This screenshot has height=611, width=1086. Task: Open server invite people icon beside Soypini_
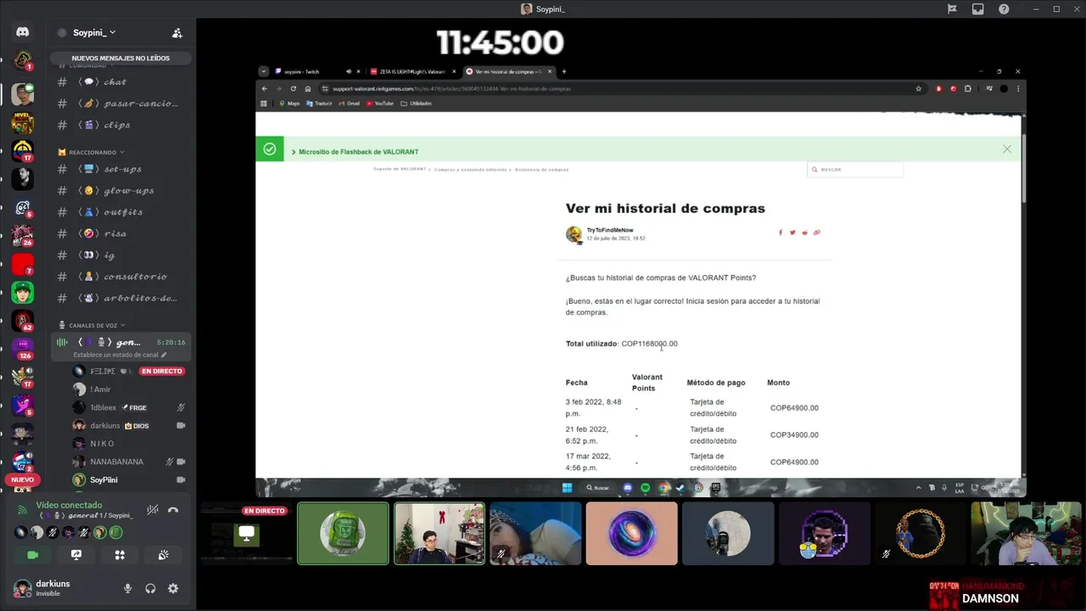pyautogui.click(x=176, y=33)
